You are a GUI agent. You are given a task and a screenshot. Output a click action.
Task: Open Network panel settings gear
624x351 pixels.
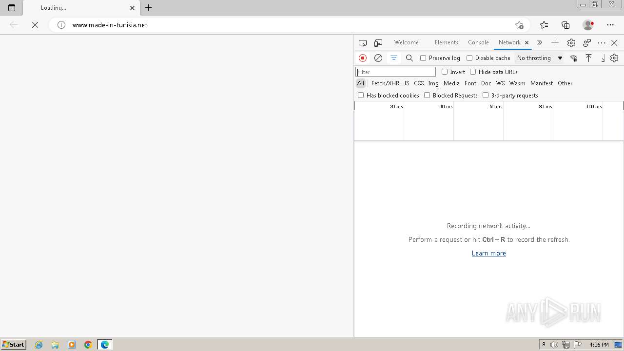click(614, 58)
